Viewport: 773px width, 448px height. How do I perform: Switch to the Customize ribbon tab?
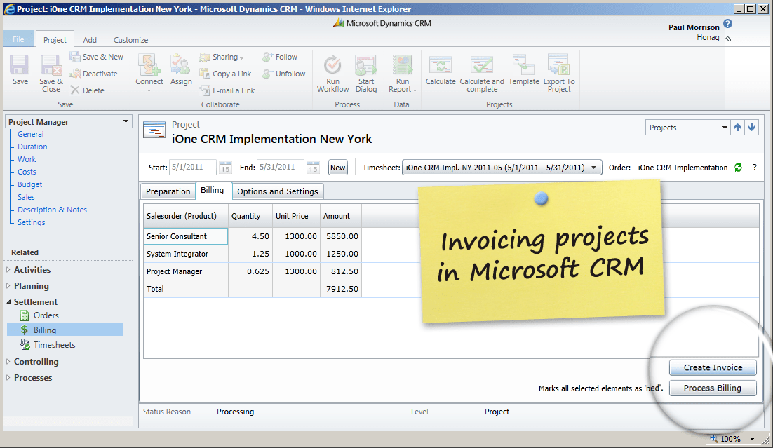pos(130,40)
